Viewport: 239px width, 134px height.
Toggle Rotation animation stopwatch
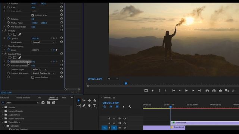click(x=9, y=19)
